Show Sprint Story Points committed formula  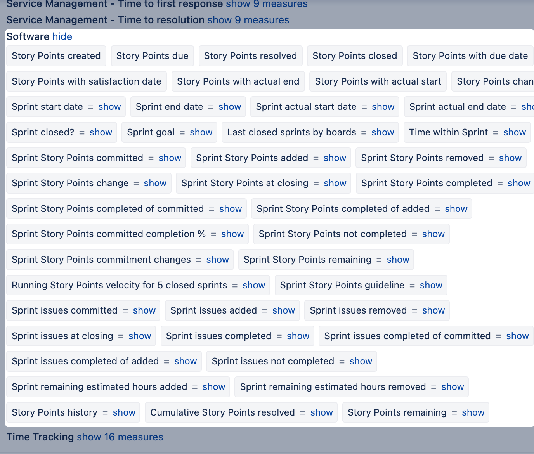(x=170, y=158)
